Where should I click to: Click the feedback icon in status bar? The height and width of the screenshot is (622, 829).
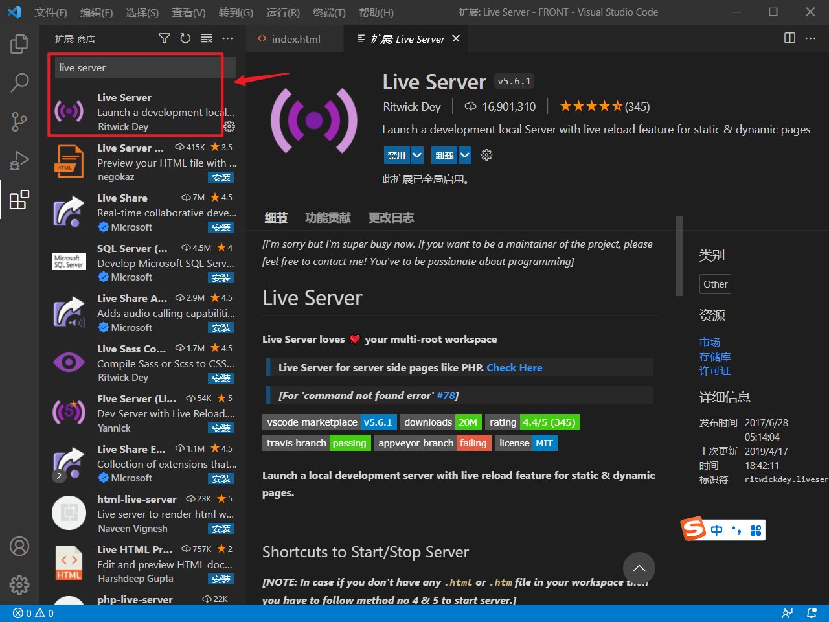tap(788, 613)
